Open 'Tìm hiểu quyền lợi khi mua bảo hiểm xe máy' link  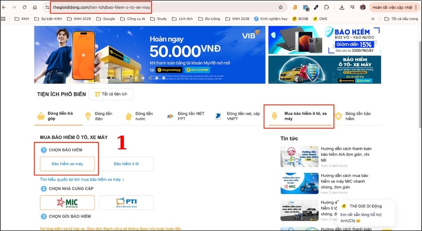coord(82,179)
